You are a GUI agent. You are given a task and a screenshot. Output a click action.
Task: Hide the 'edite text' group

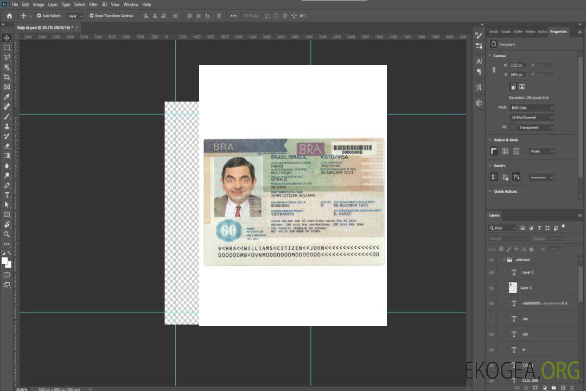click(x=492, y=260)
